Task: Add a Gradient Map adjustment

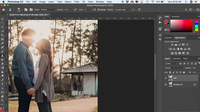Action: pos(187,53)
